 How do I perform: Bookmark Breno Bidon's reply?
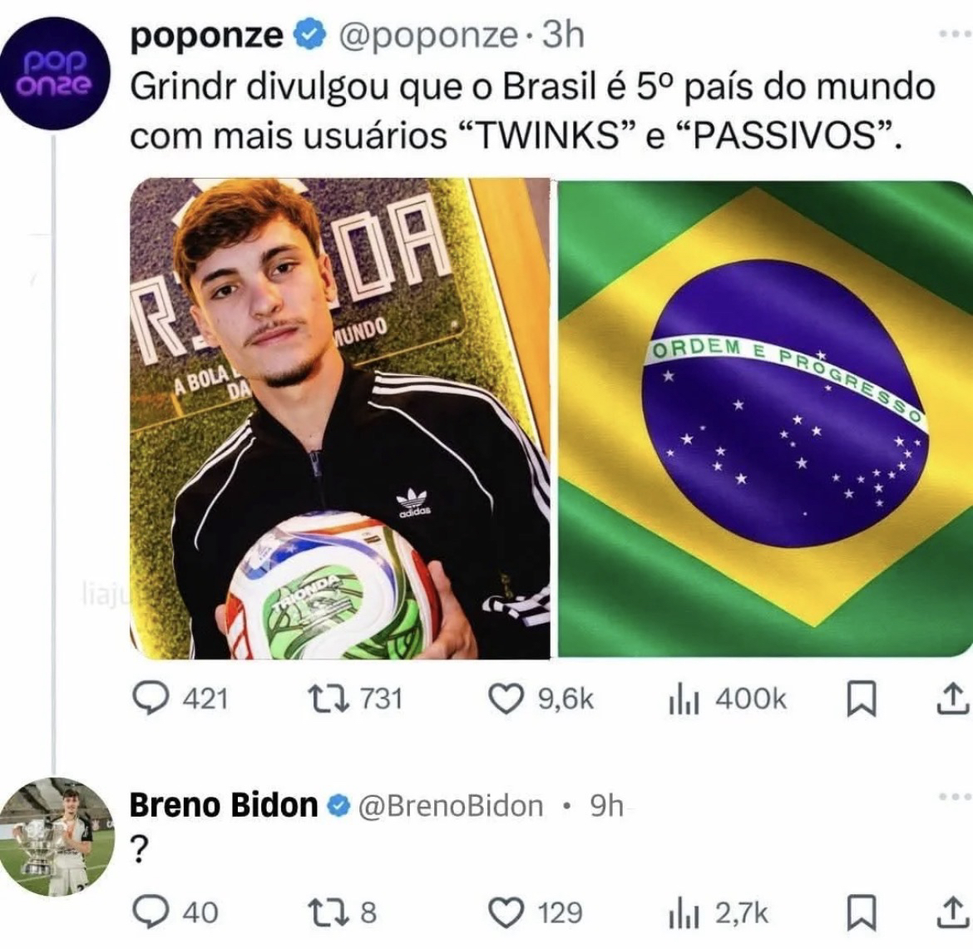[x=861, y=912]
